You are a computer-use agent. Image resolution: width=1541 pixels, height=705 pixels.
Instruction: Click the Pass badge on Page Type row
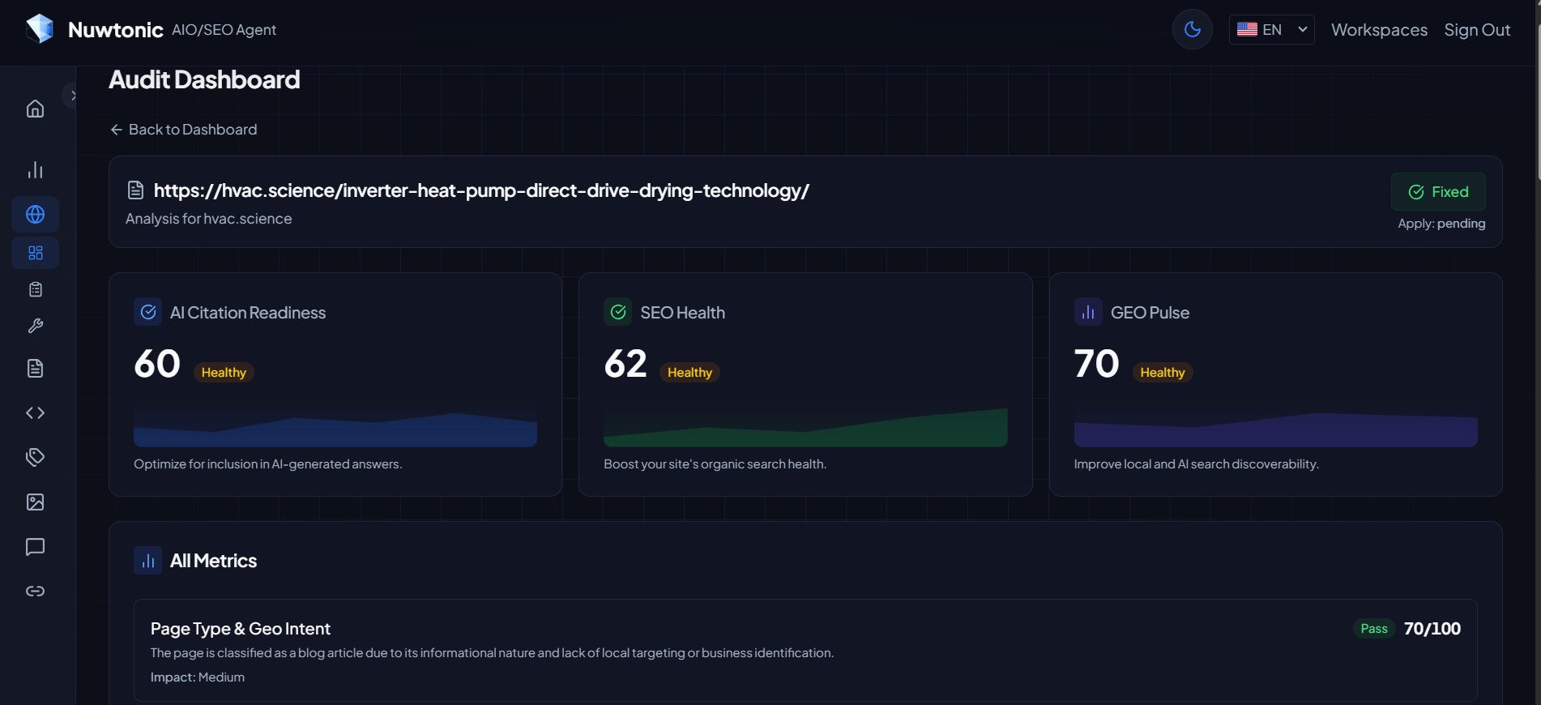click(1373, 629)
